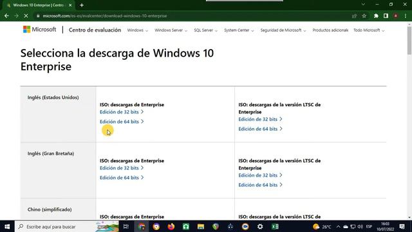Open Excel from the taskbar
Screen dimensions: 412x232
(x=275, y=226)
